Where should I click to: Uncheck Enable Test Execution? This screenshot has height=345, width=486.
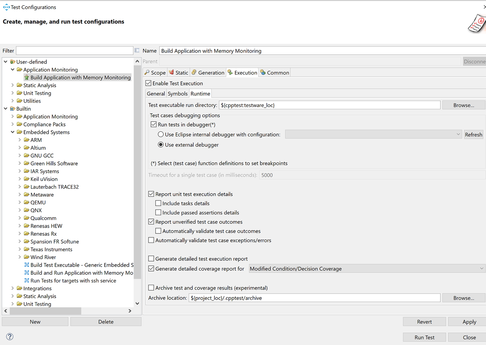coord(149,83)
